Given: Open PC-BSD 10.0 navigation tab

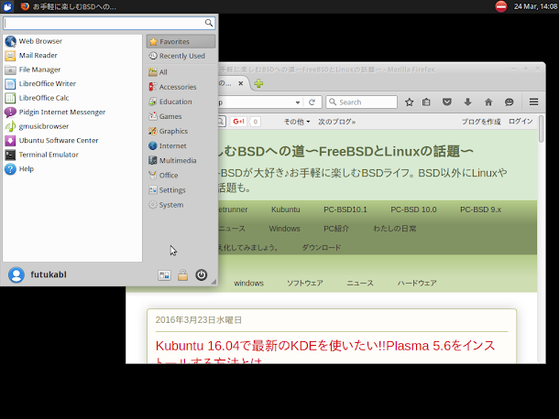Looking at the screenshot, I should tap(413, 209).
